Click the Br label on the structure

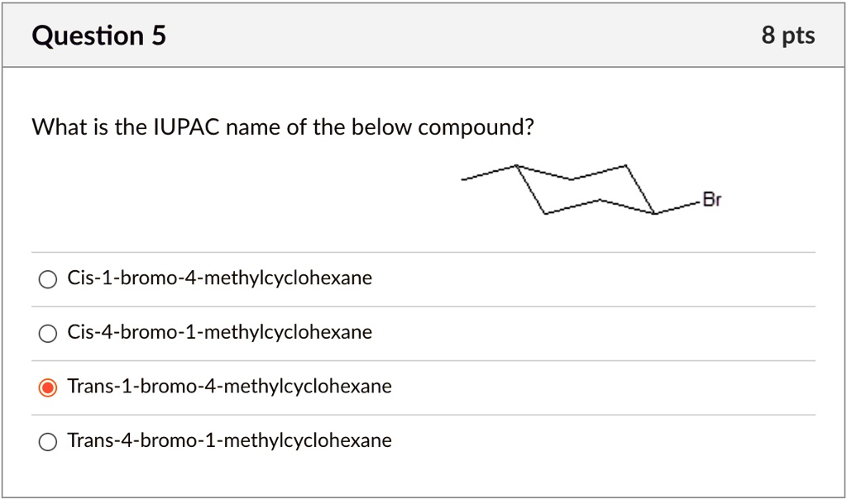712,199
